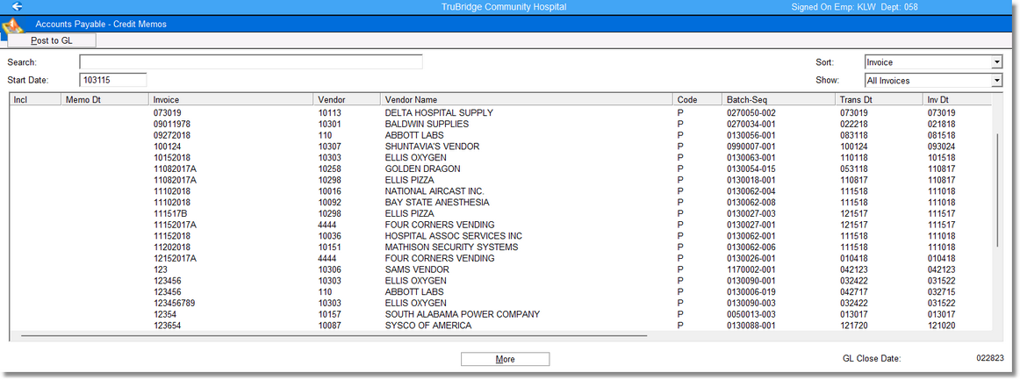Select invoice 10152018 row
The width and height of the screenshot is (1020, 380).
[x=501, y=157]
